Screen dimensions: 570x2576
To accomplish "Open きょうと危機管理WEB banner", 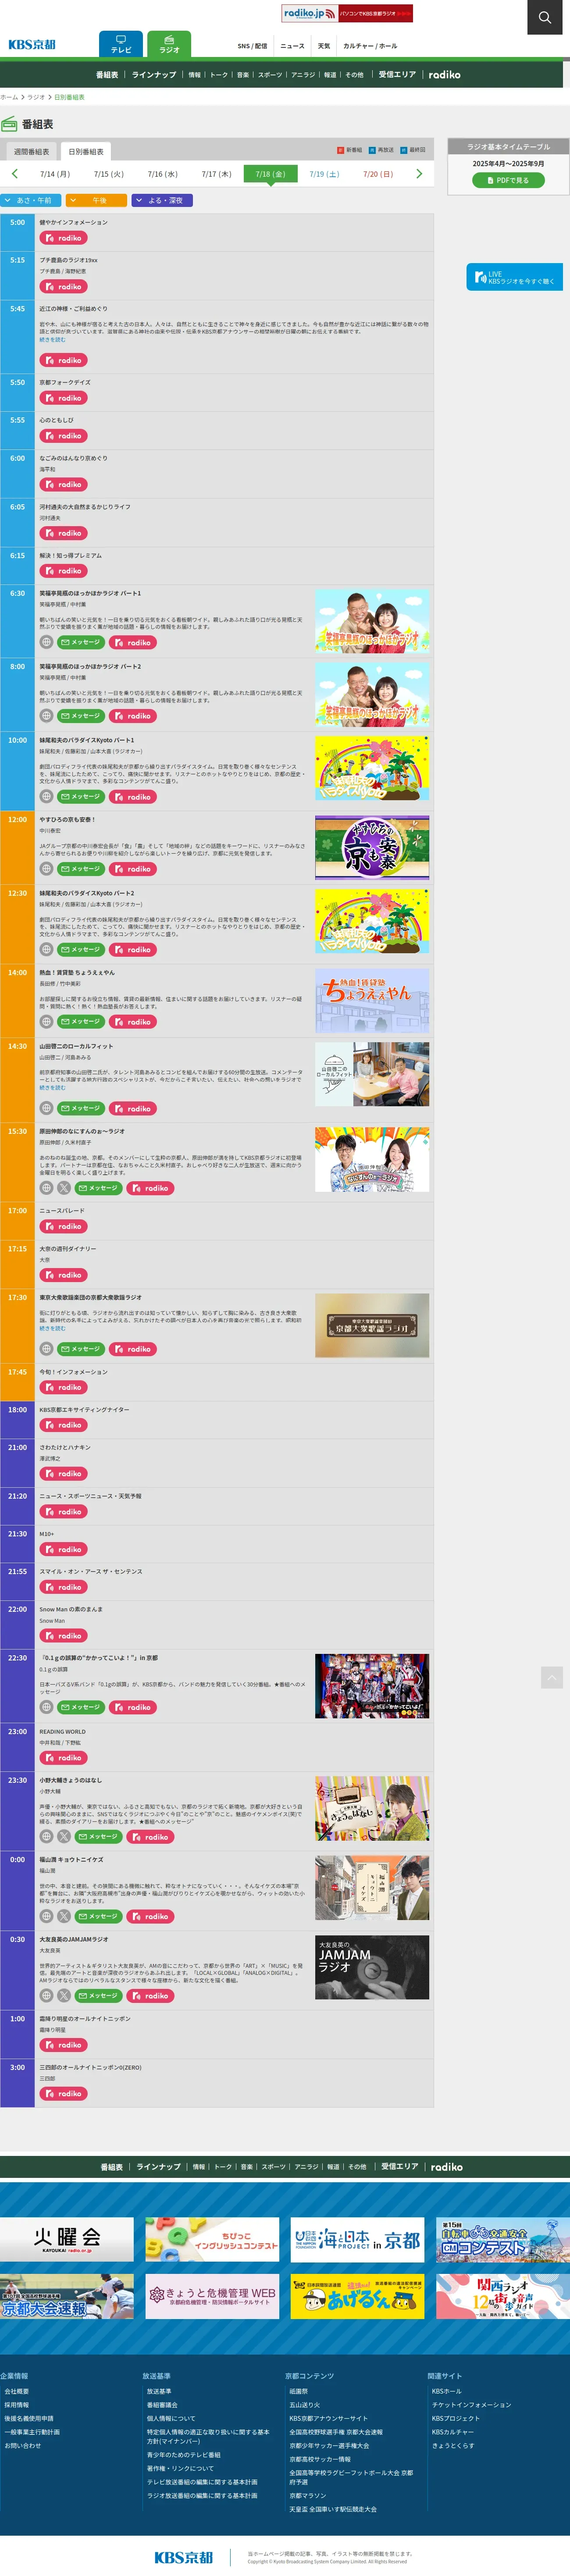I will pos(212,2297).
